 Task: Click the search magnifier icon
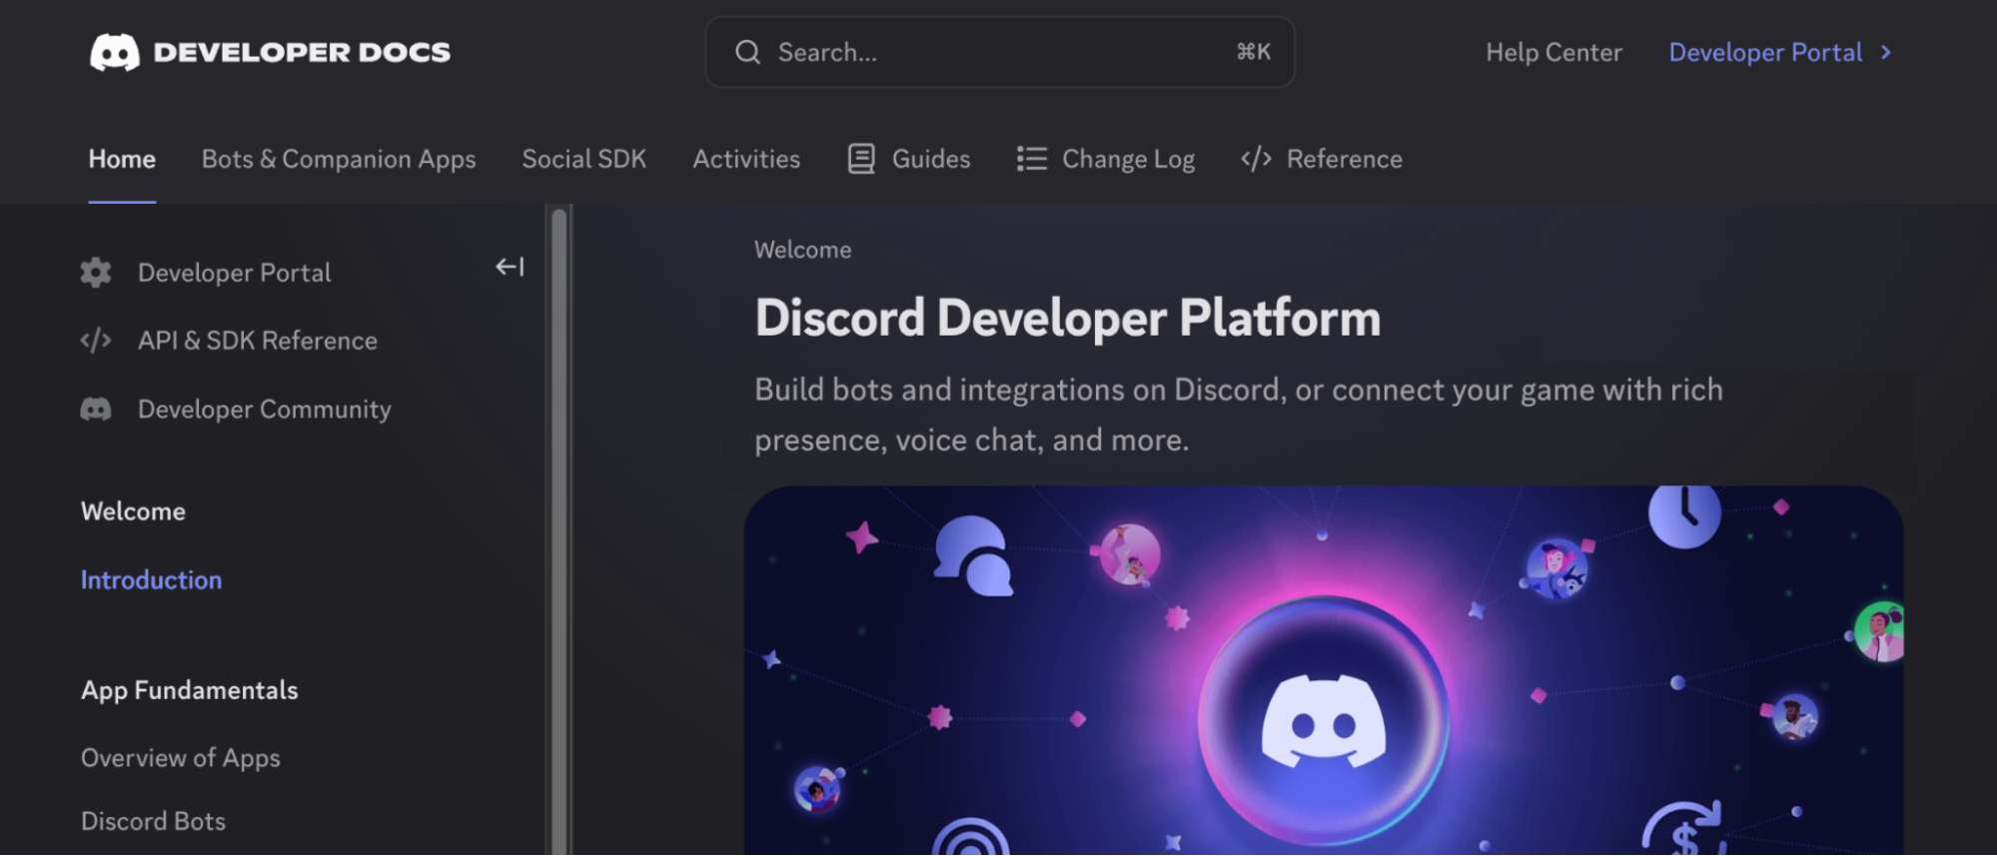pos(748,52)
